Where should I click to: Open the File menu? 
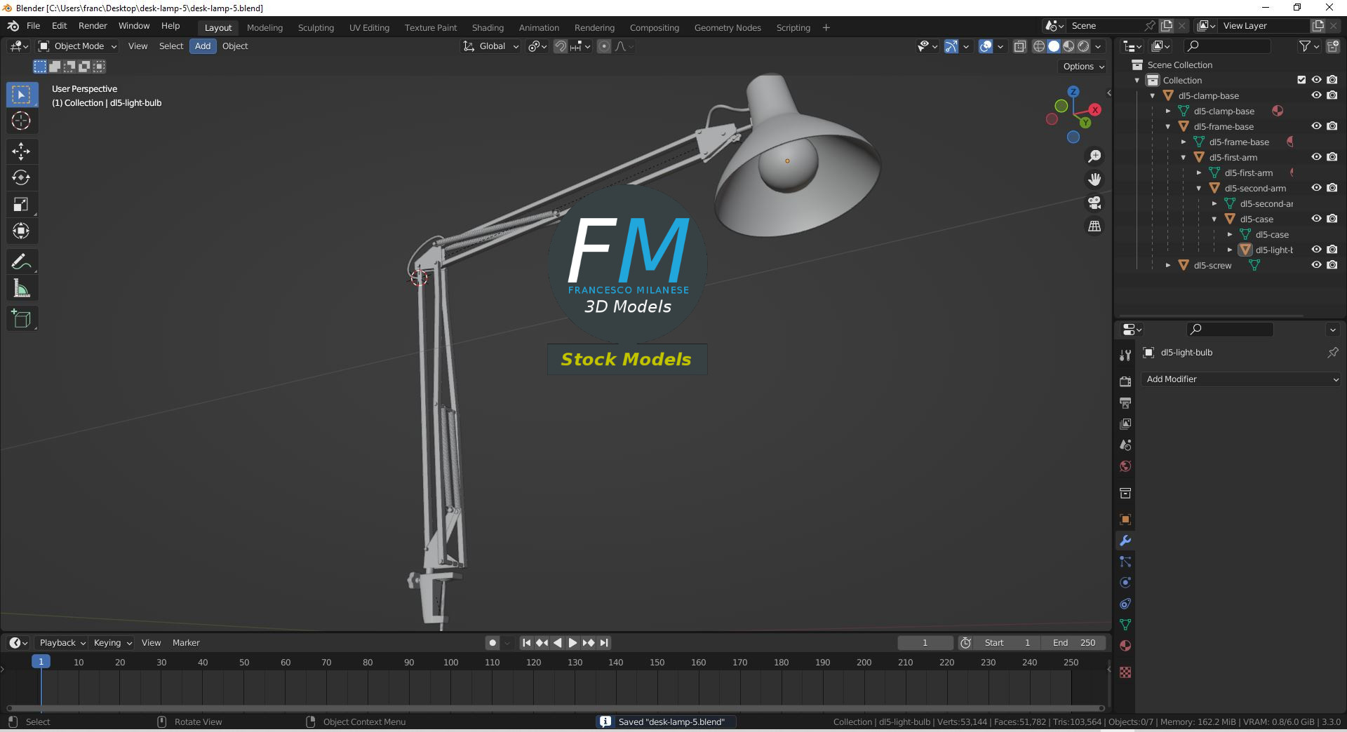pos(33,26)
